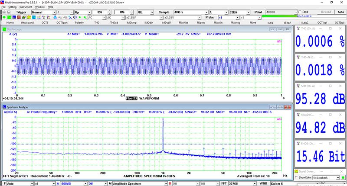Open the Setting menu

(12, 7)
